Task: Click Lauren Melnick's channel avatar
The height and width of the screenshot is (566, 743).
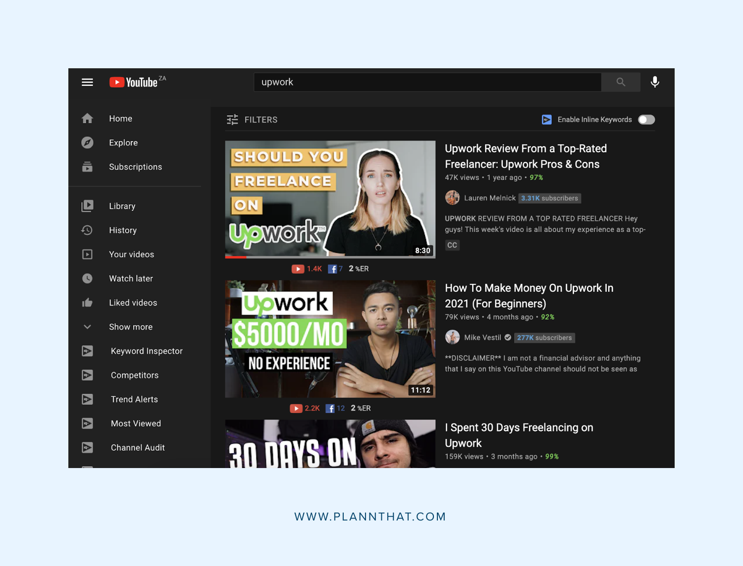Action: [x=452, y=198]
